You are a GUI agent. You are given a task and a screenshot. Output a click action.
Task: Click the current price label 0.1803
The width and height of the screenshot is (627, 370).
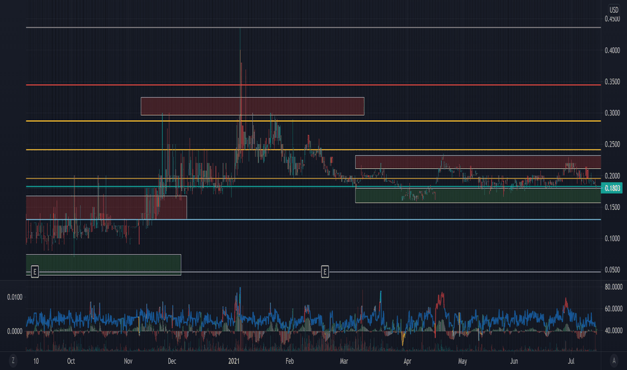point(612,188)
